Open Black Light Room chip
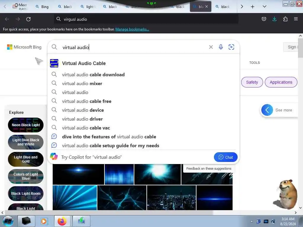The image size is (303, 227). pos(26,193)
